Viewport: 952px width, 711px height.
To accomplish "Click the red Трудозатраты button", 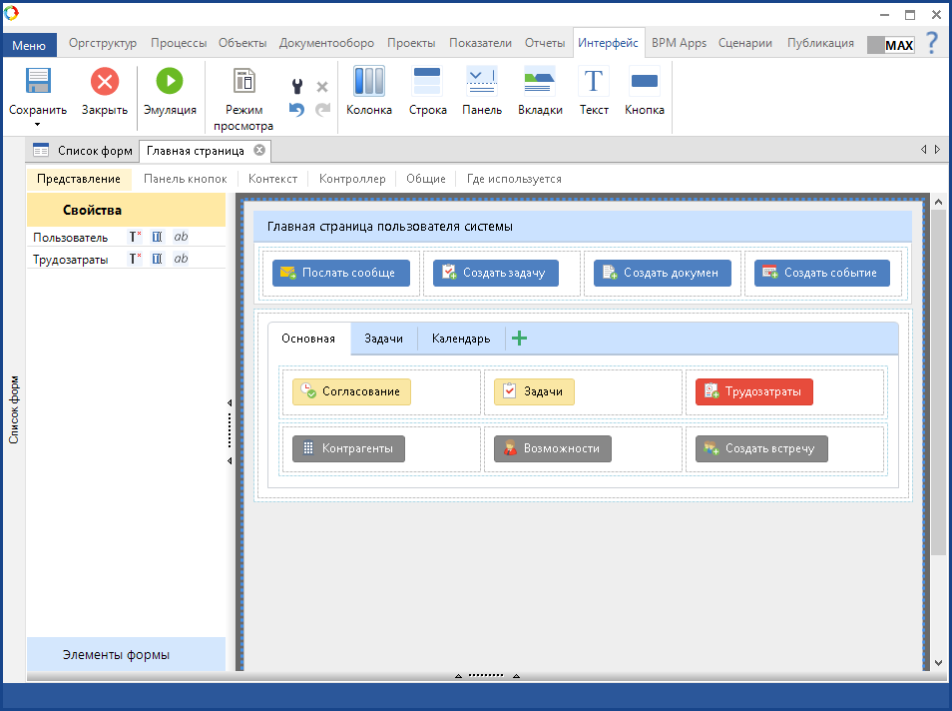I will [x=753, y=392].
